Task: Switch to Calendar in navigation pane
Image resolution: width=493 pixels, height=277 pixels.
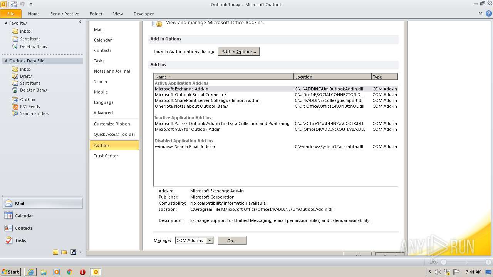Action: (43, 216)
